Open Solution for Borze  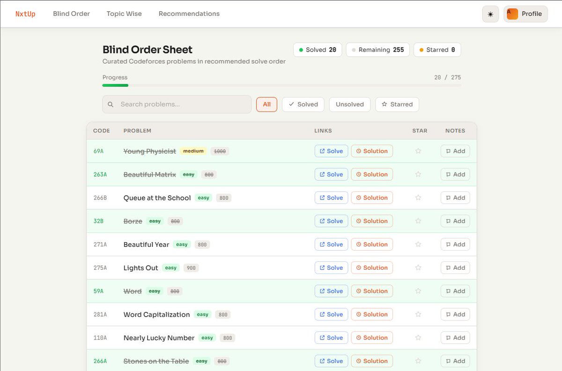372,221
